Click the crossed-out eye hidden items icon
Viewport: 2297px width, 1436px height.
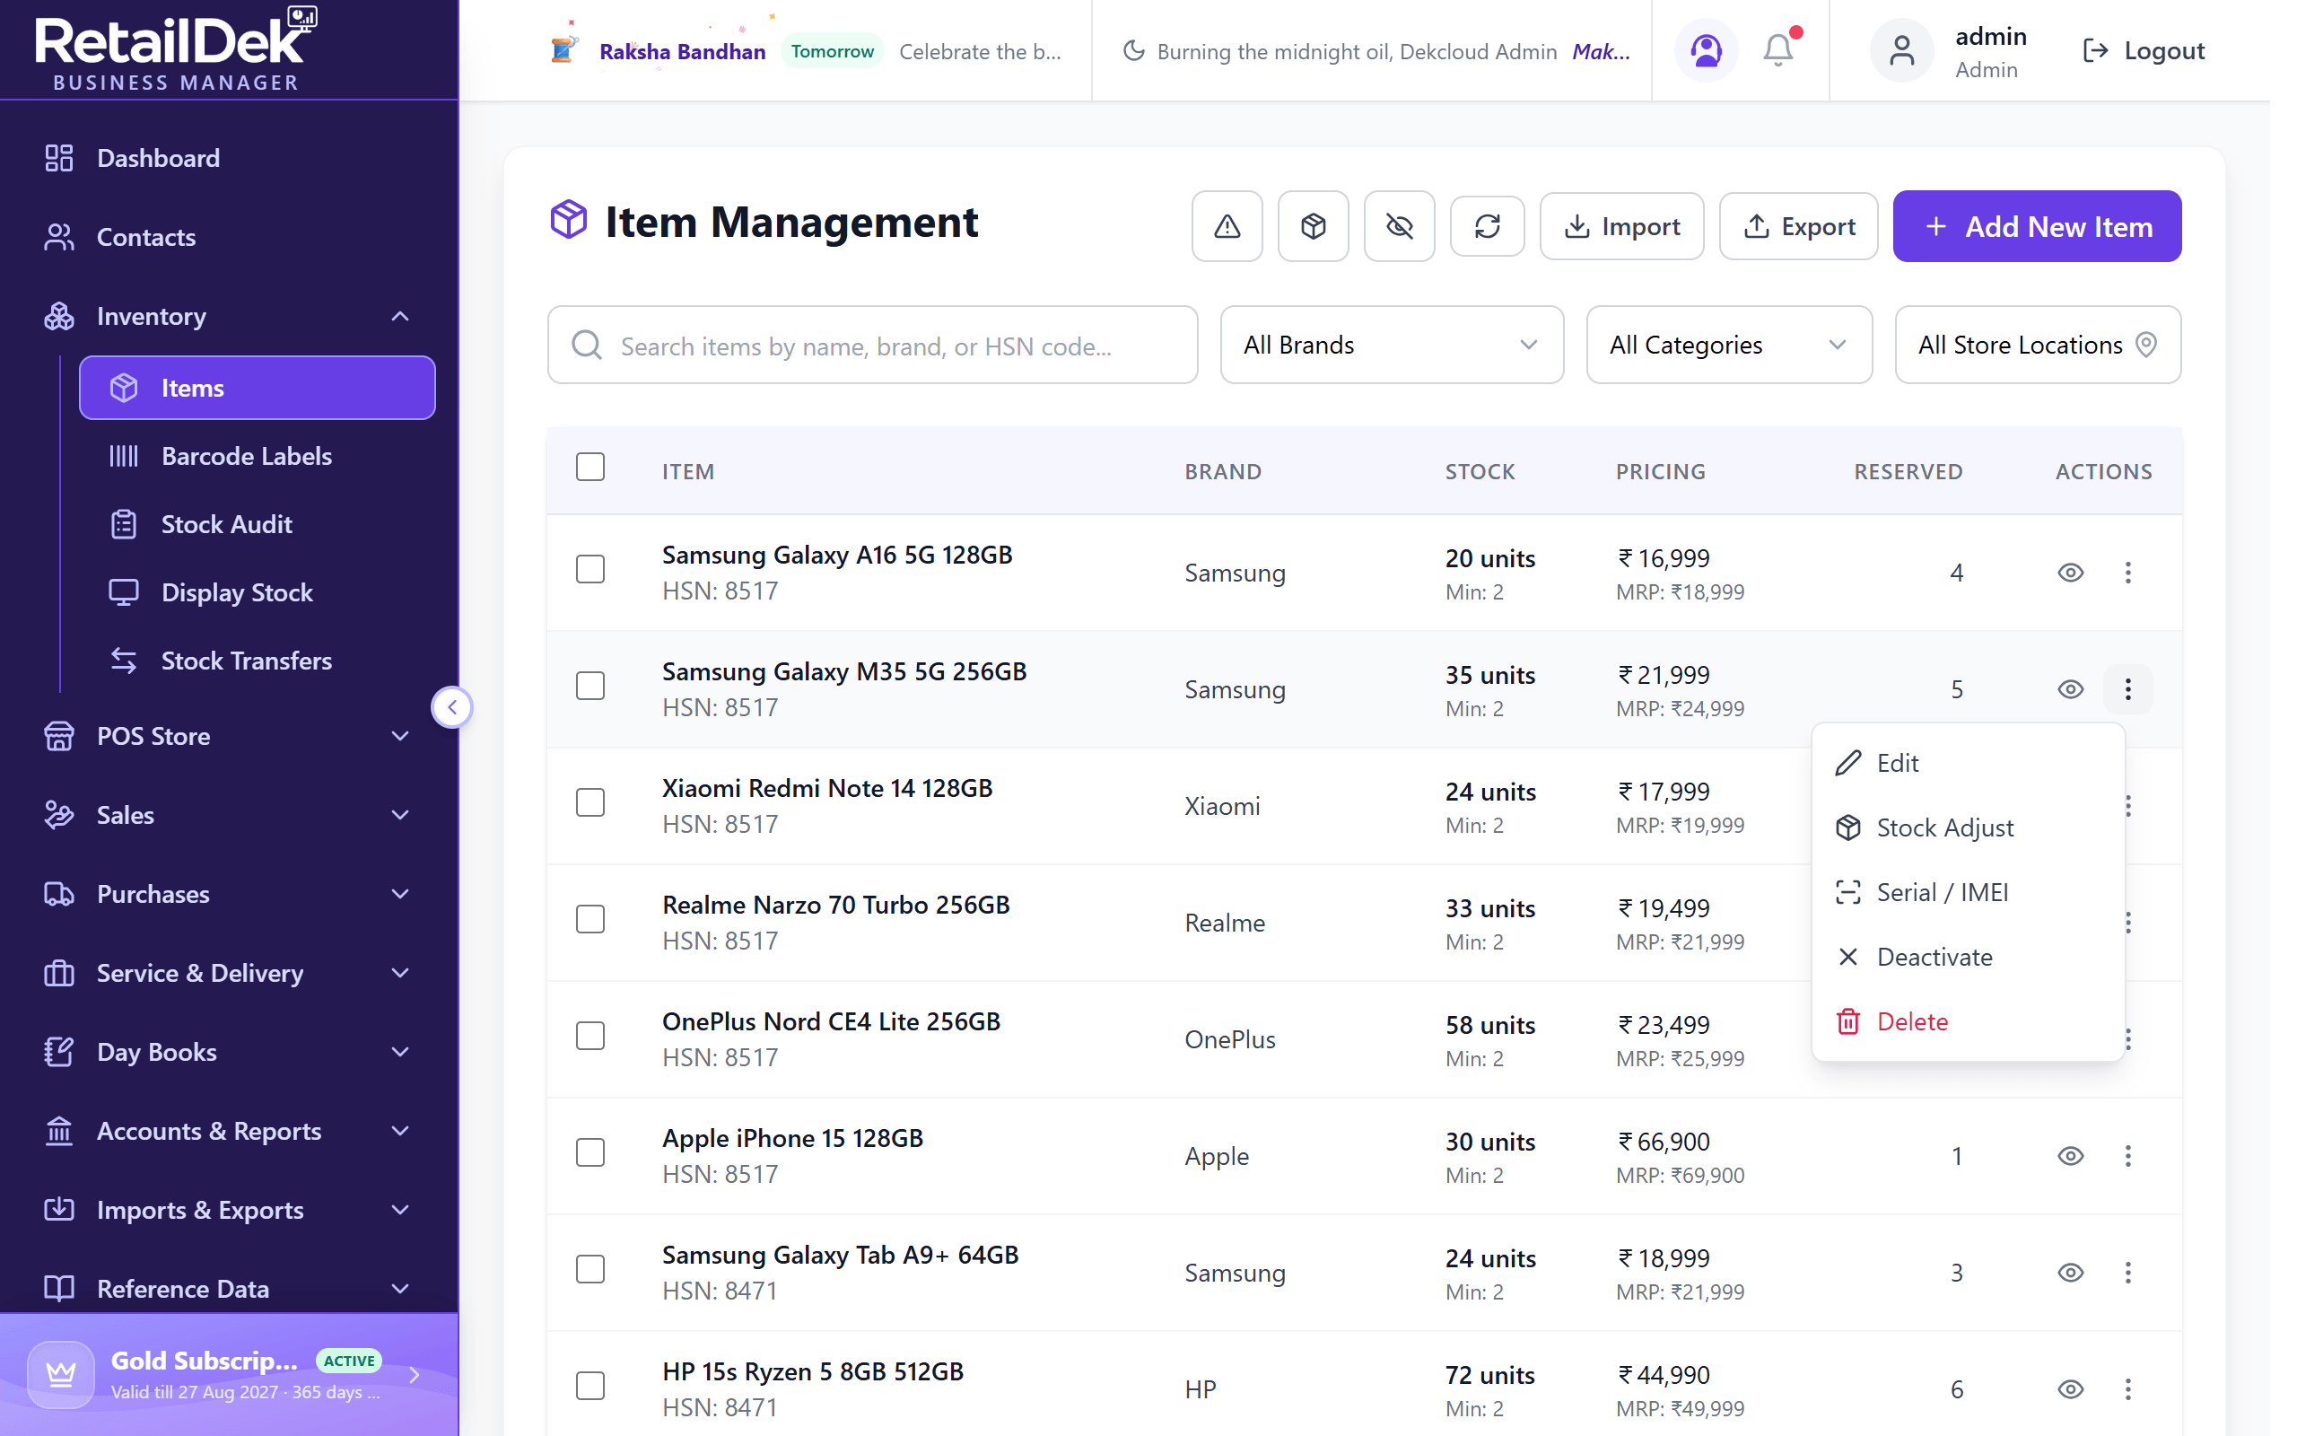click(1399, 226)
